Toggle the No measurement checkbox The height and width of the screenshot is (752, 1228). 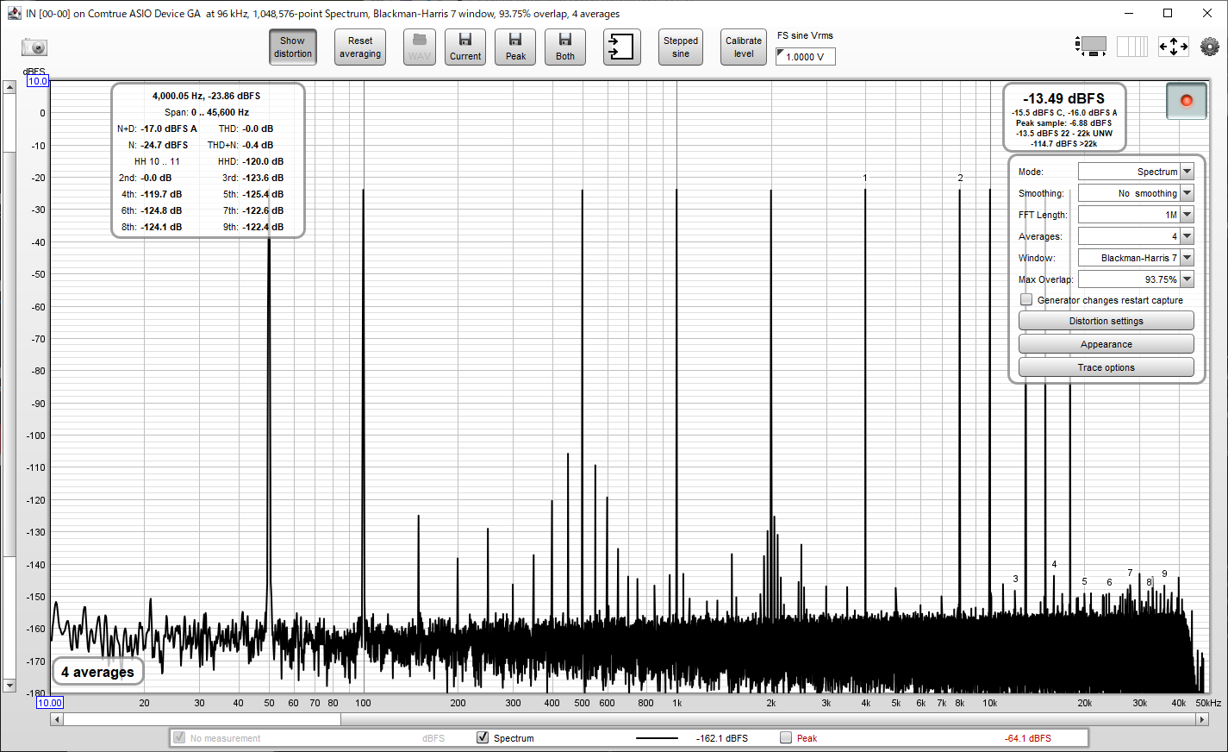[179, 737]
